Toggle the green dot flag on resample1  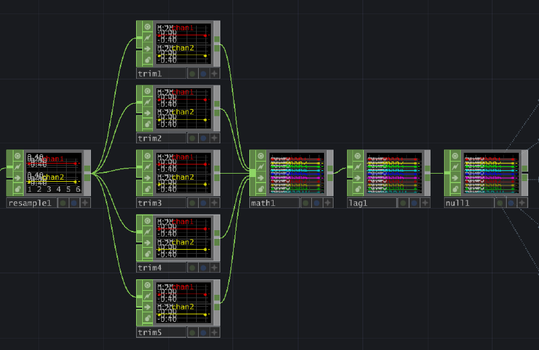[x=62, y=203]
